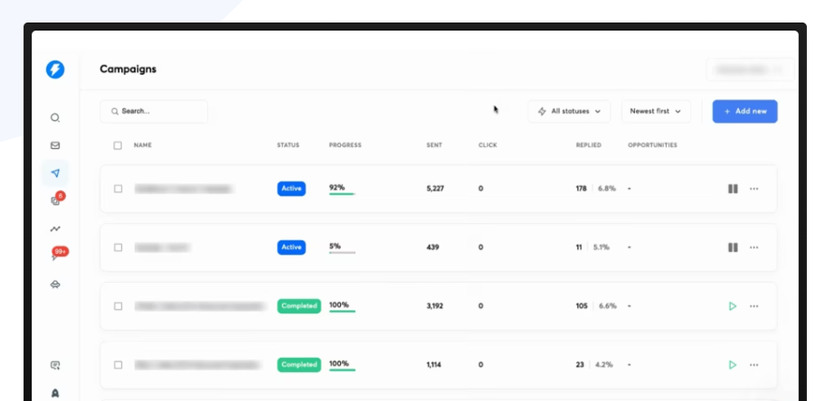Click the Campaigns page title
This screenshot has height=401, width=814.
click(128, 69)
